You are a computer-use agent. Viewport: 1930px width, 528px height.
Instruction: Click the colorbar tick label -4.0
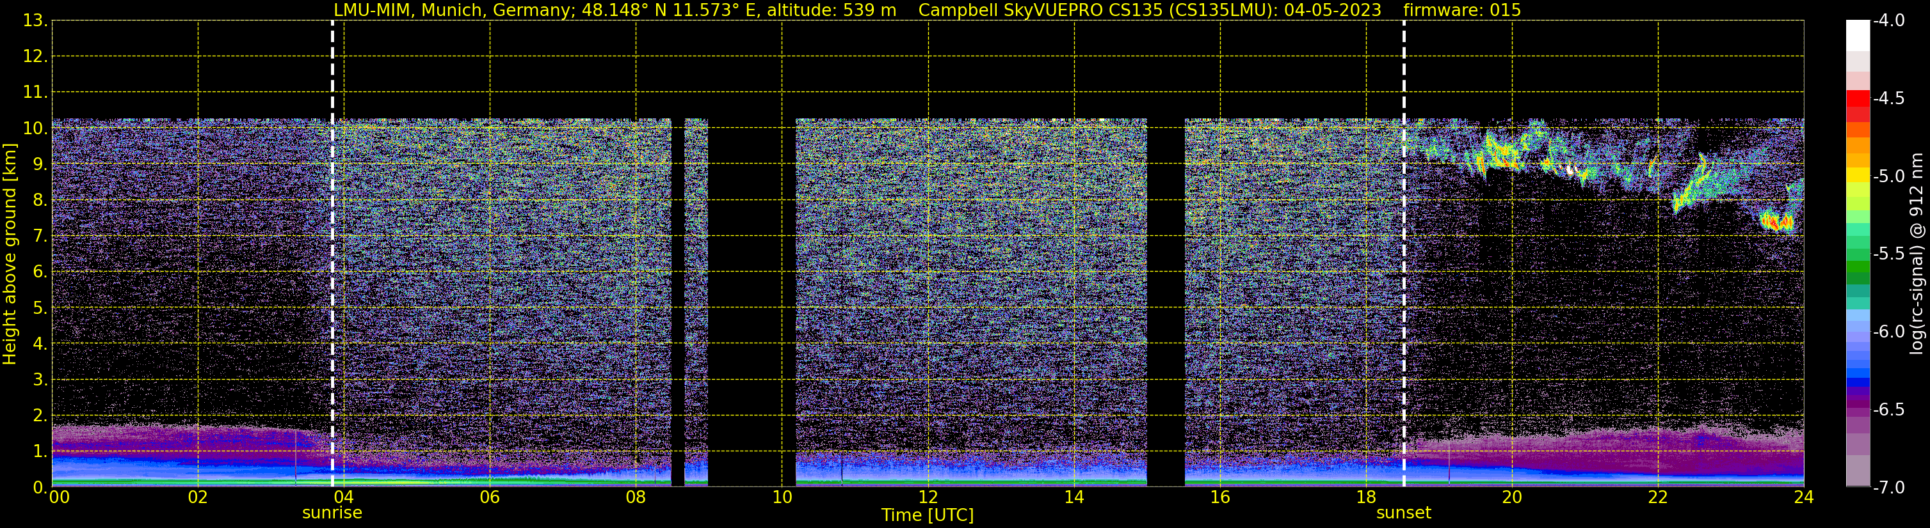point(1889,21)
